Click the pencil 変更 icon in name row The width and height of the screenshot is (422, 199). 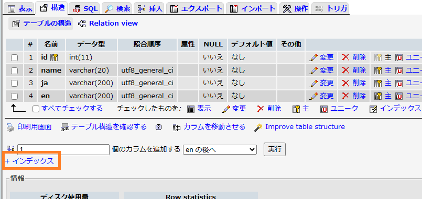click(x=313, y=71)
